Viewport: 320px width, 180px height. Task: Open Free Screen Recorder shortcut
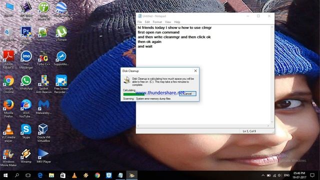click(x=61, y=84)
